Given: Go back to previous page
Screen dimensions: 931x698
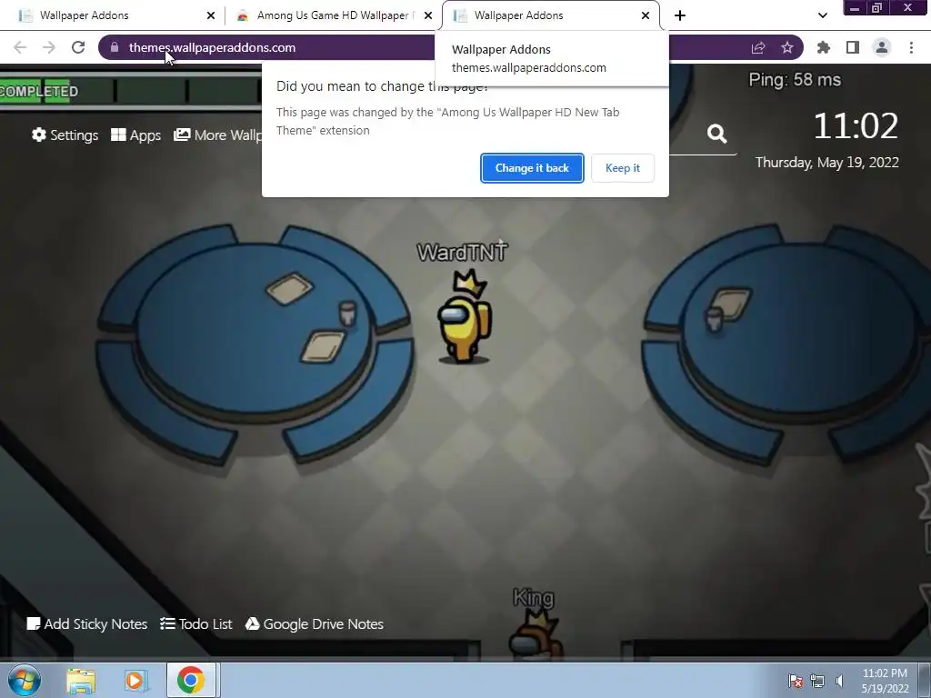Looking at the screenshot, I should (x=20, y=47).
